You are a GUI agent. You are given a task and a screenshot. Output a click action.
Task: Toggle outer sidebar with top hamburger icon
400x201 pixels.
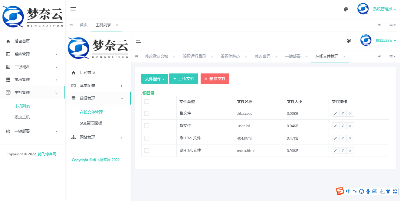coord(73,9)
